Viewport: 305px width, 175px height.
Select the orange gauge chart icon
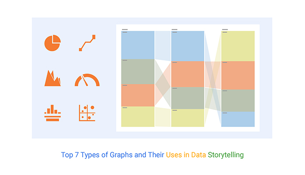tap(87, 80)
